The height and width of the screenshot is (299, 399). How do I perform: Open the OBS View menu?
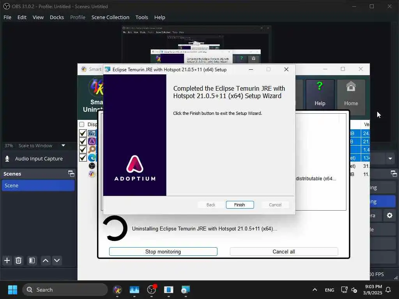[38, 17]
